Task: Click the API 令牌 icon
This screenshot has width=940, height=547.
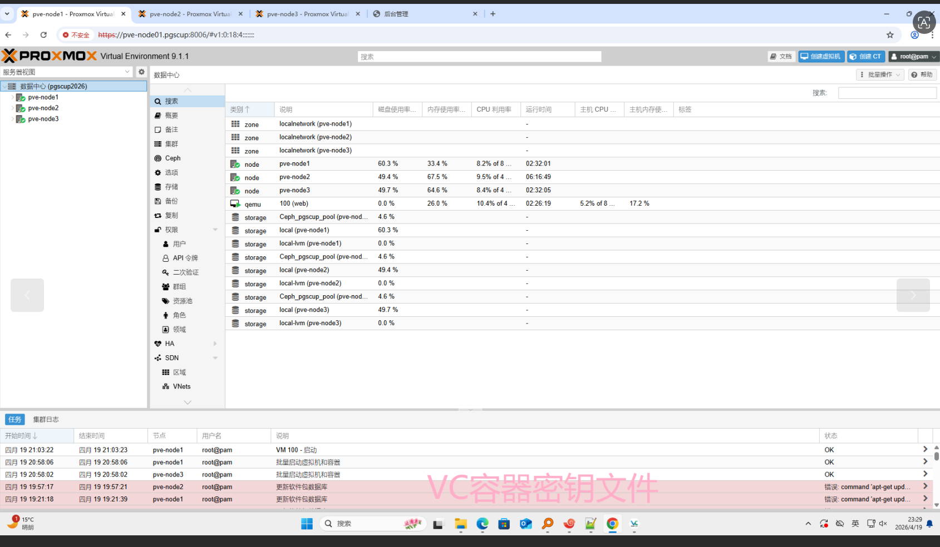Action: [166, 258]
